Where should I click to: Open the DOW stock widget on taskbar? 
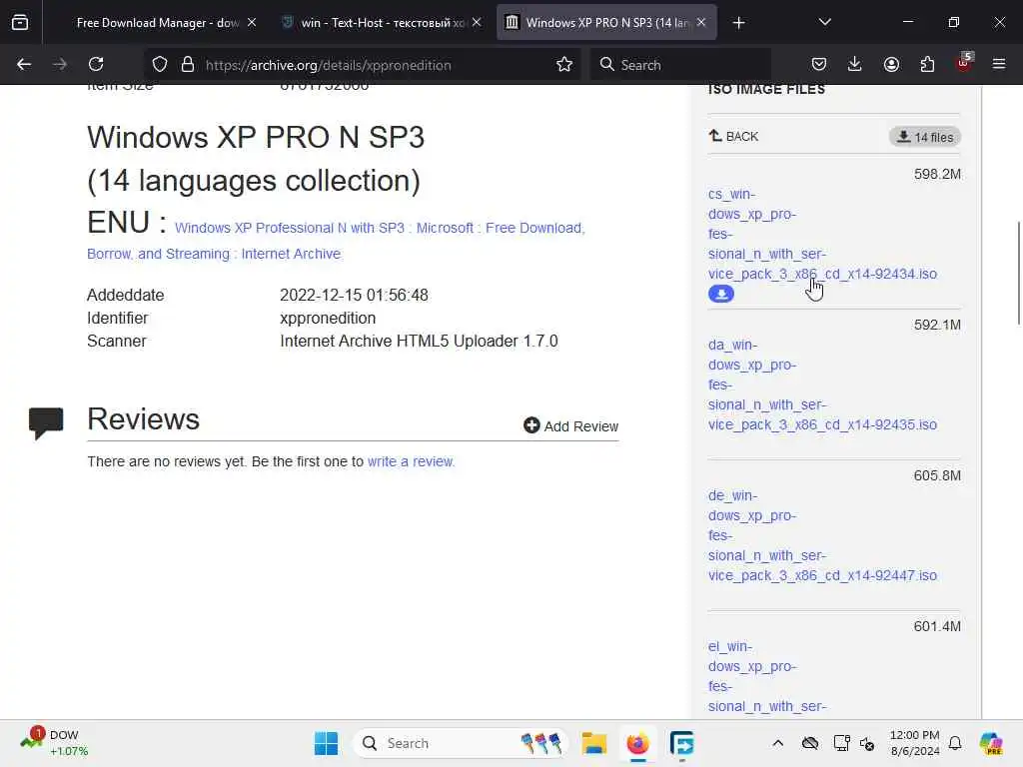[x=55, y=743]
